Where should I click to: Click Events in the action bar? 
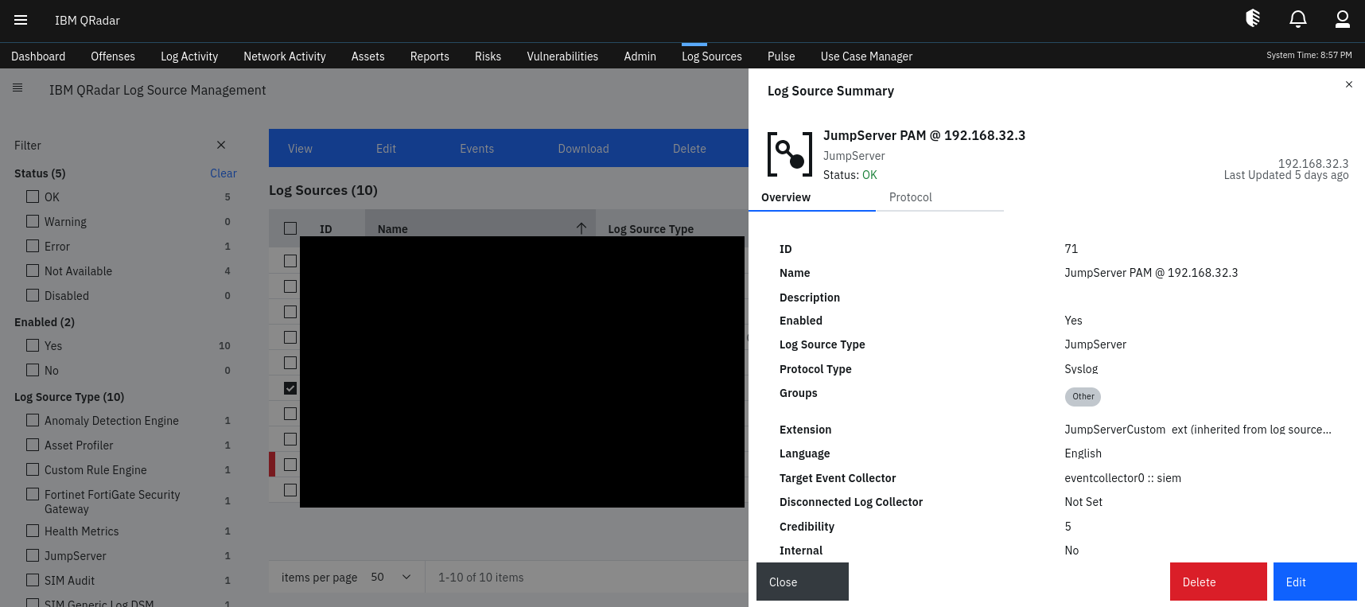pos(476,149)
